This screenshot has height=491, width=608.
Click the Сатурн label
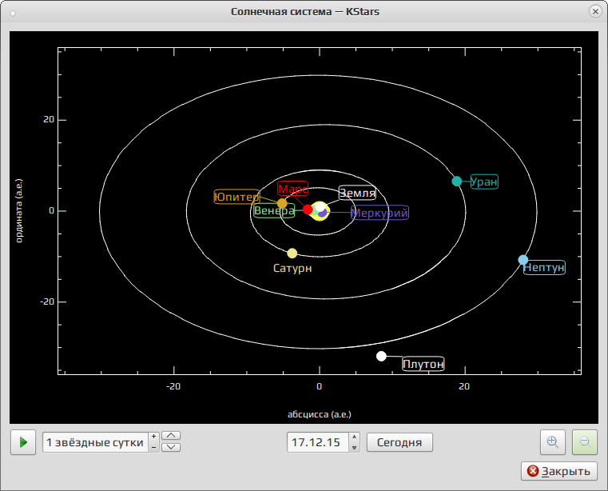(x=292, y=268)
